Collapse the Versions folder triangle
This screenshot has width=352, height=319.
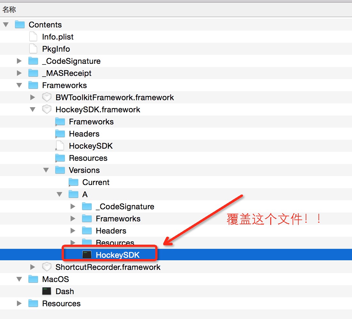coord(46,170)
